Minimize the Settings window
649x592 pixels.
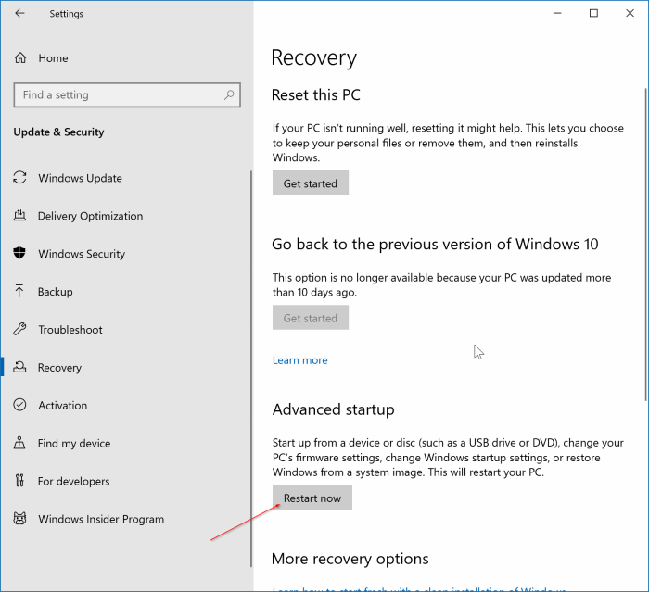[x=557, y=13]
